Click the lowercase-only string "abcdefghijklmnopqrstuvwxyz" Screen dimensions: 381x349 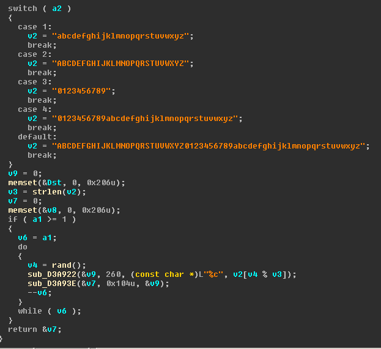click(120, 36)
